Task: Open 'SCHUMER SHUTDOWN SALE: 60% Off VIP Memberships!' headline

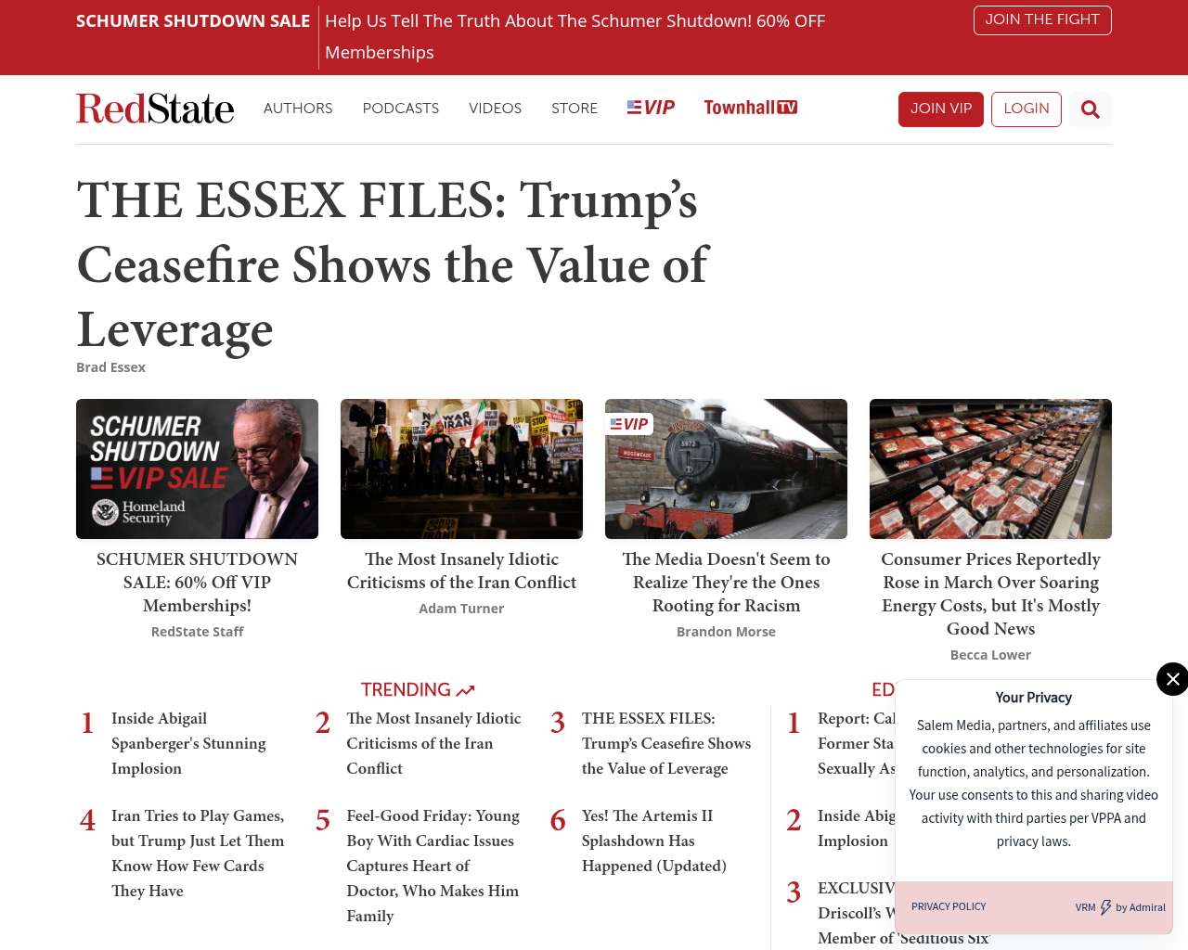Action: click(197, 583)
